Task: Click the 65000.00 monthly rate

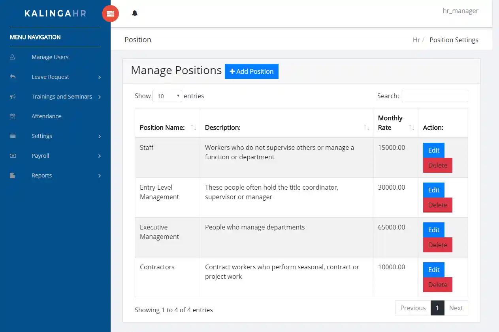Action: pyautogui.click(x=392, y=227)
